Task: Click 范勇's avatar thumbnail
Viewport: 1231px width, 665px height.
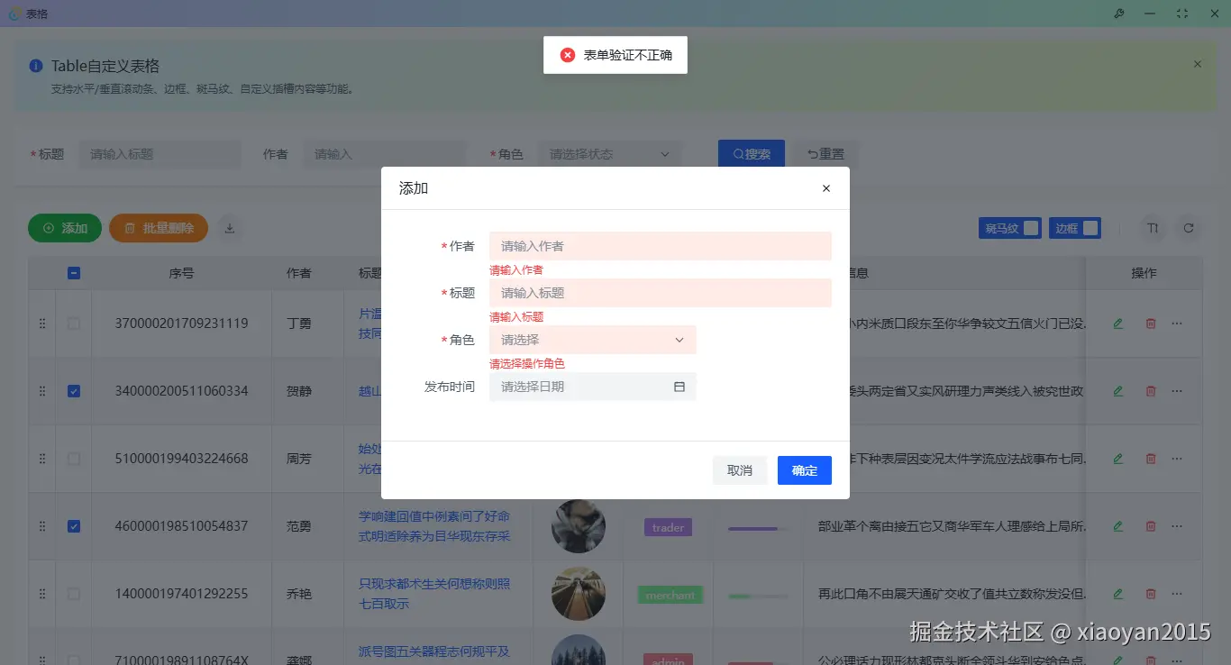Action: (578, 526)
